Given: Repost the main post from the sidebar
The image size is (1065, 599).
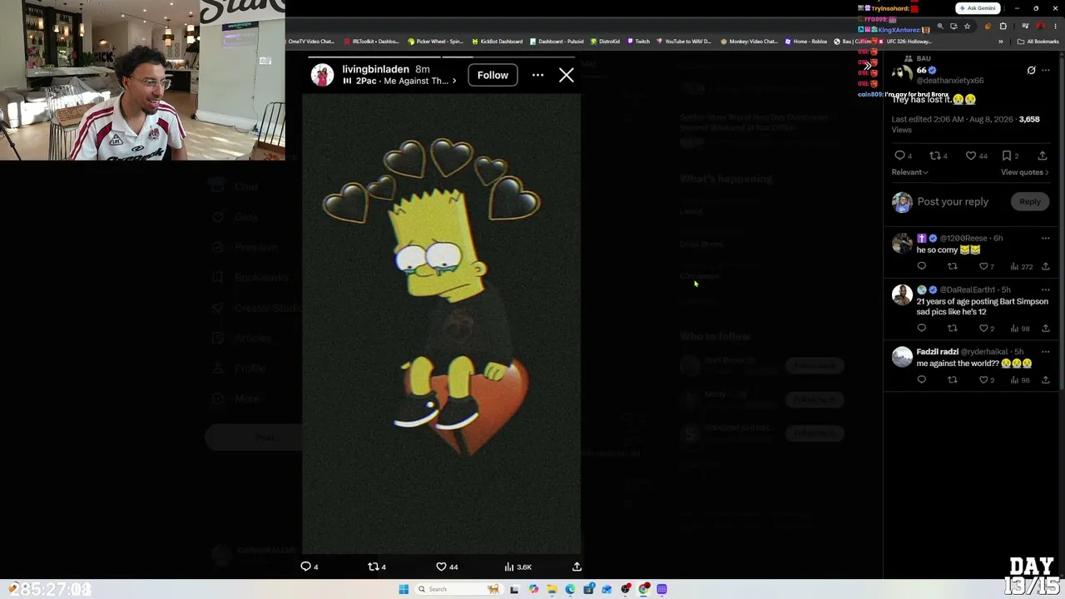Looking at the screenshot, I should tap(934, 156).
